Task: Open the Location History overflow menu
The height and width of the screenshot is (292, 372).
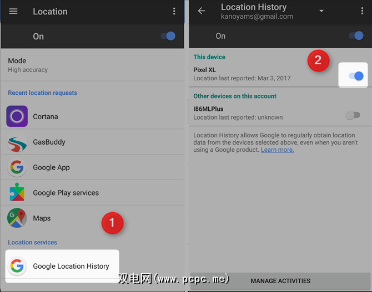Action: (x=362, y=11)
